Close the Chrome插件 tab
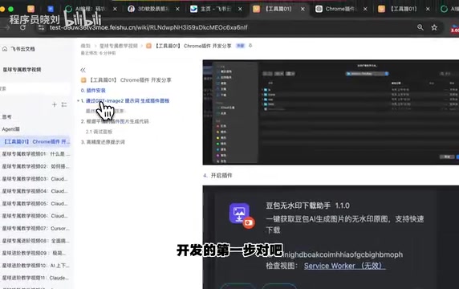The image size is (459, 289). pos(365,9)
